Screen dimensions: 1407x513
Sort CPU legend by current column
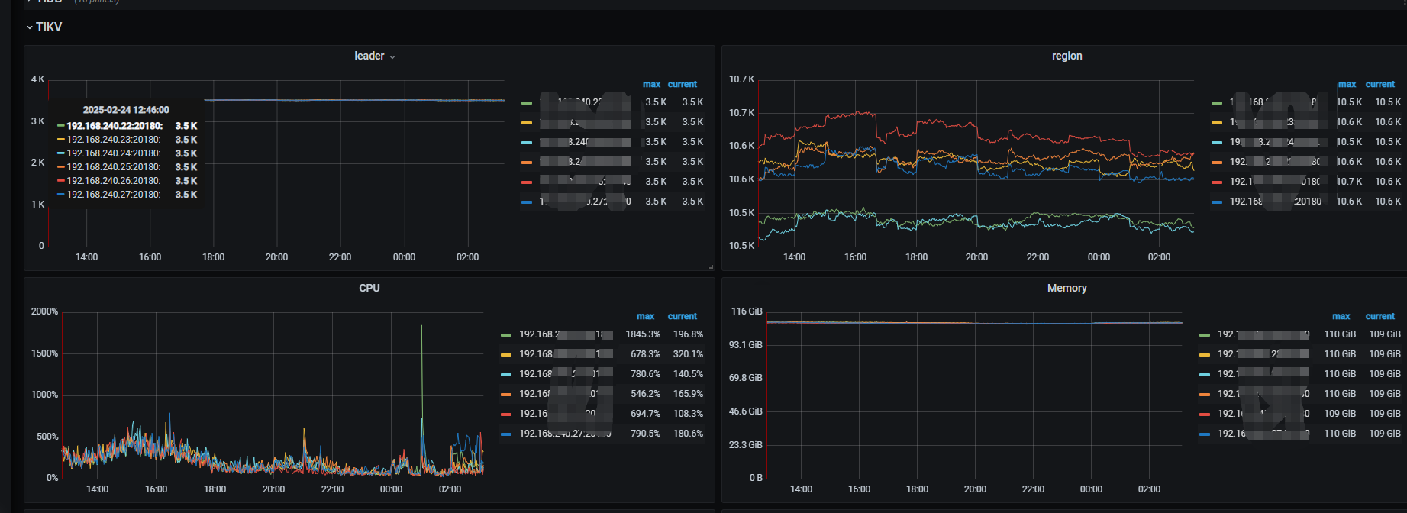tap(682, 317)
